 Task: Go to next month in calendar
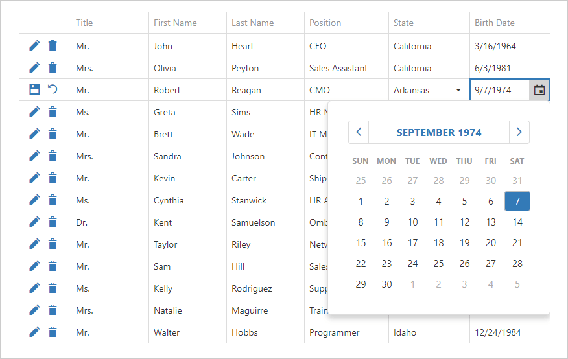coord(519,132)
